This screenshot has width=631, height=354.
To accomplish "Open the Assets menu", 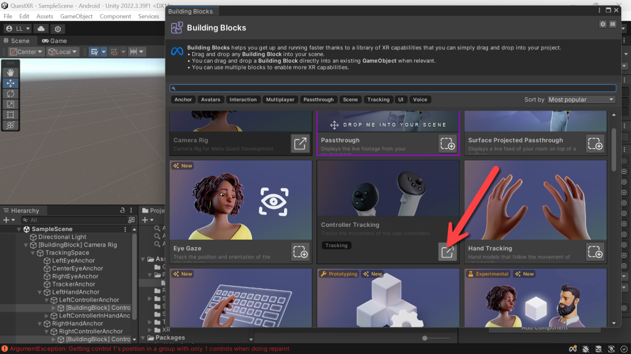I will tap(44, 17).
